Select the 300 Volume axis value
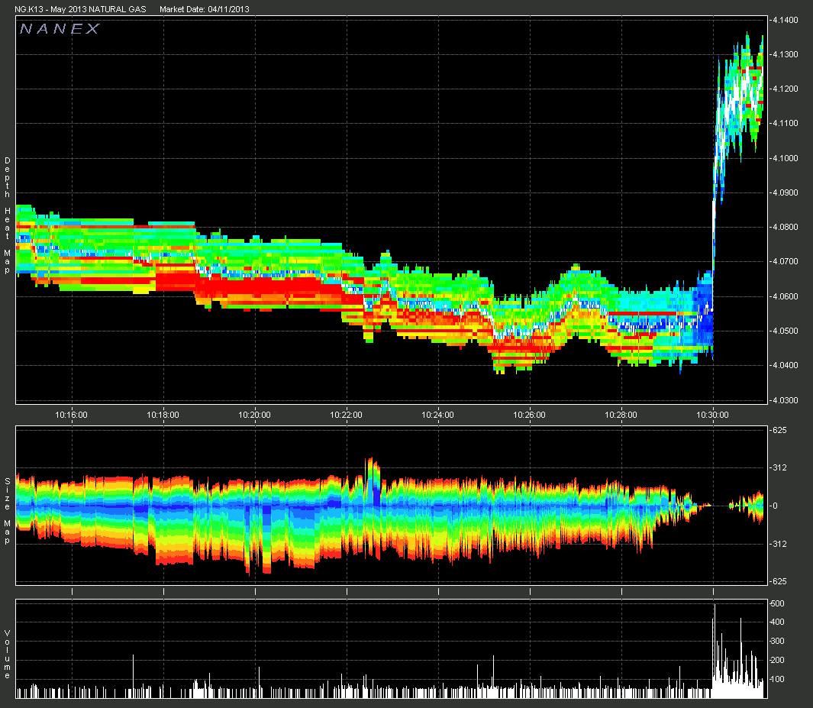Screen dimensions: 813x708 click(x=778, y=641)
